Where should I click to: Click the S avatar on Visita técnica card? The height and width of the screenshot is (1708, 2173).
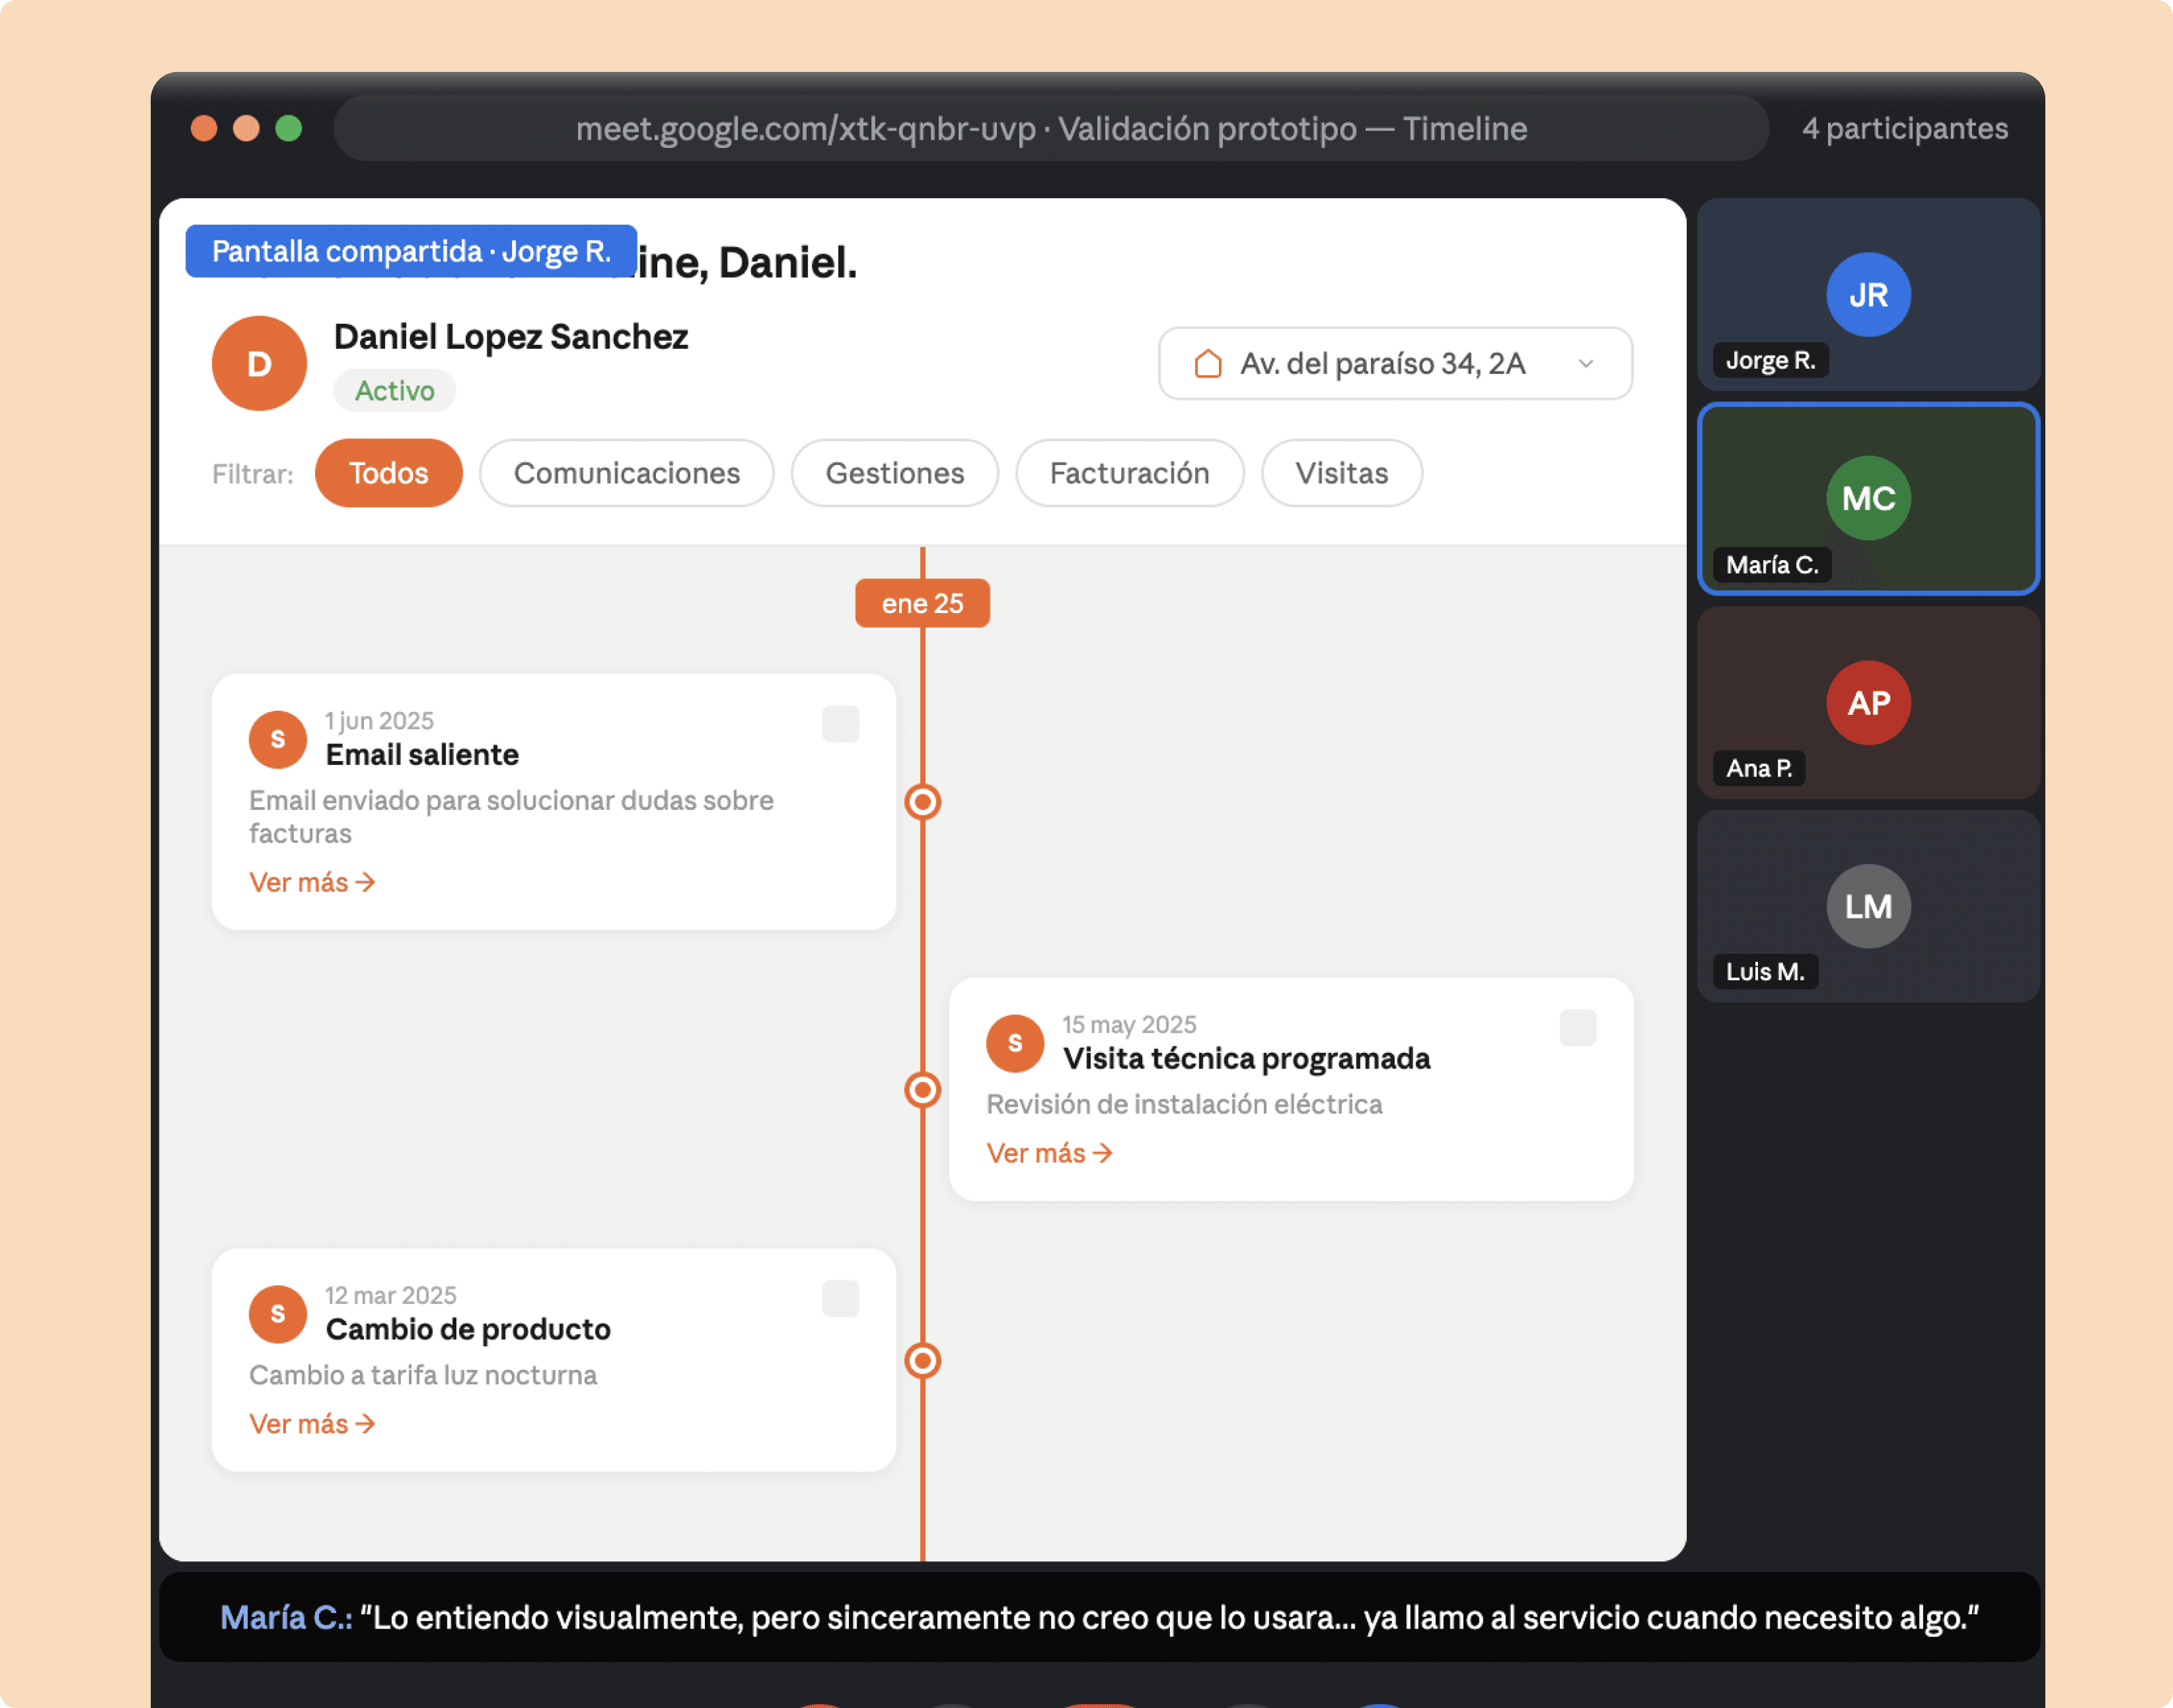coord(1015,1043)
